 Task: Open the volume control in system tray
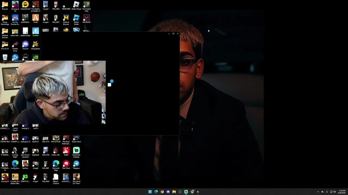coord(334,192)
